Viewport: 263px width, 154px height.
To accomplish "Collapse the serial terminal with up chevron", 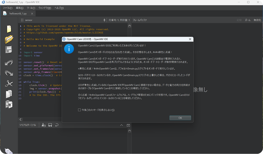I will pyautogui.click(x=121, y=125).
